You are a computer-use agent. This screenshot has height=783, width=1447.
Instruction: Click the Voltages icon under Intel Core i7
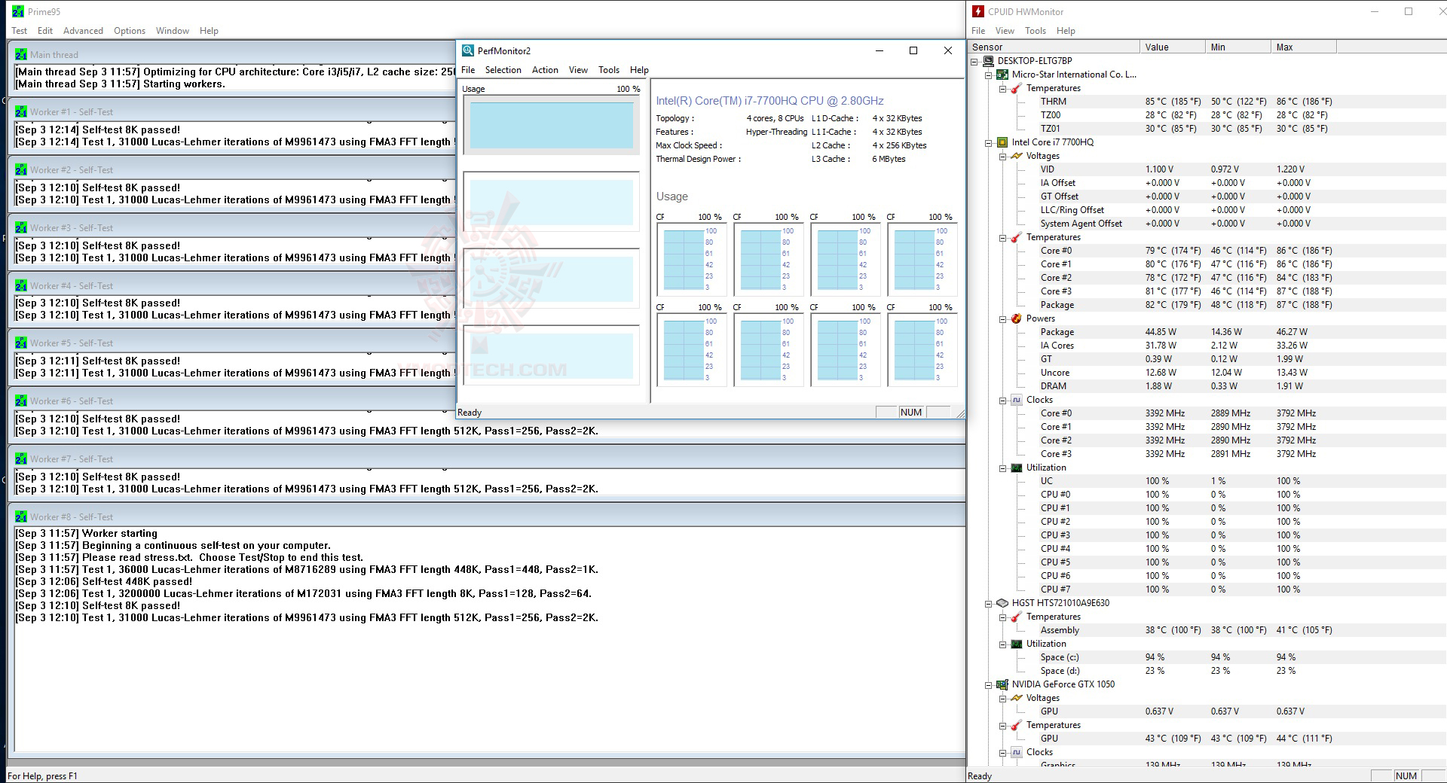pyautogui.click(x=1016, y=156)
